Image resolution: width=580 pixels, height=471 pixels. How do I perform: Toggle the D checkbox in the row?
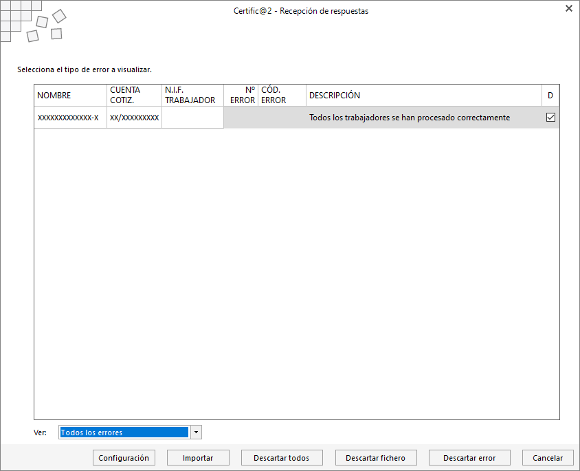tap(550, 118)
